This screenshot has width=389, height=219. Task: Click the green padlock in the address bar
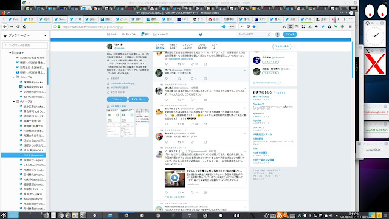tap(59, 27)
